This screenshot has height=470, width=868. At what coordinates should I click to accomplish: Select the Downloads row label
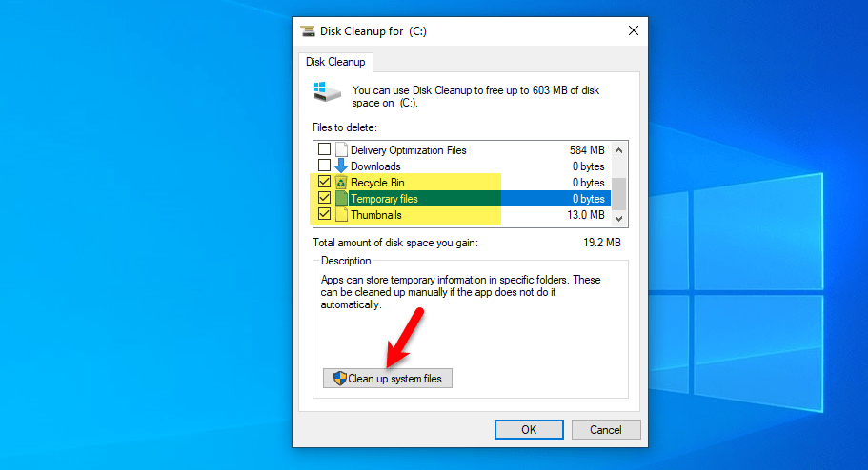[x=375, y=166]
